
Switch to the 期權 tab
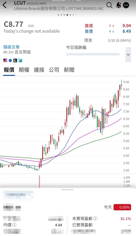click(24, 70)
